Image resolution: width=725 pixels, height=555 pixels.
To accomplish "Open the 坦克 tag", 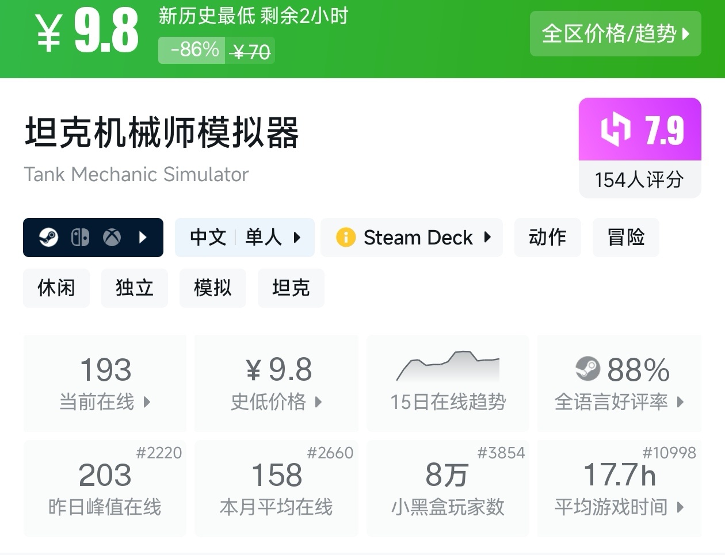I will 291,288.
